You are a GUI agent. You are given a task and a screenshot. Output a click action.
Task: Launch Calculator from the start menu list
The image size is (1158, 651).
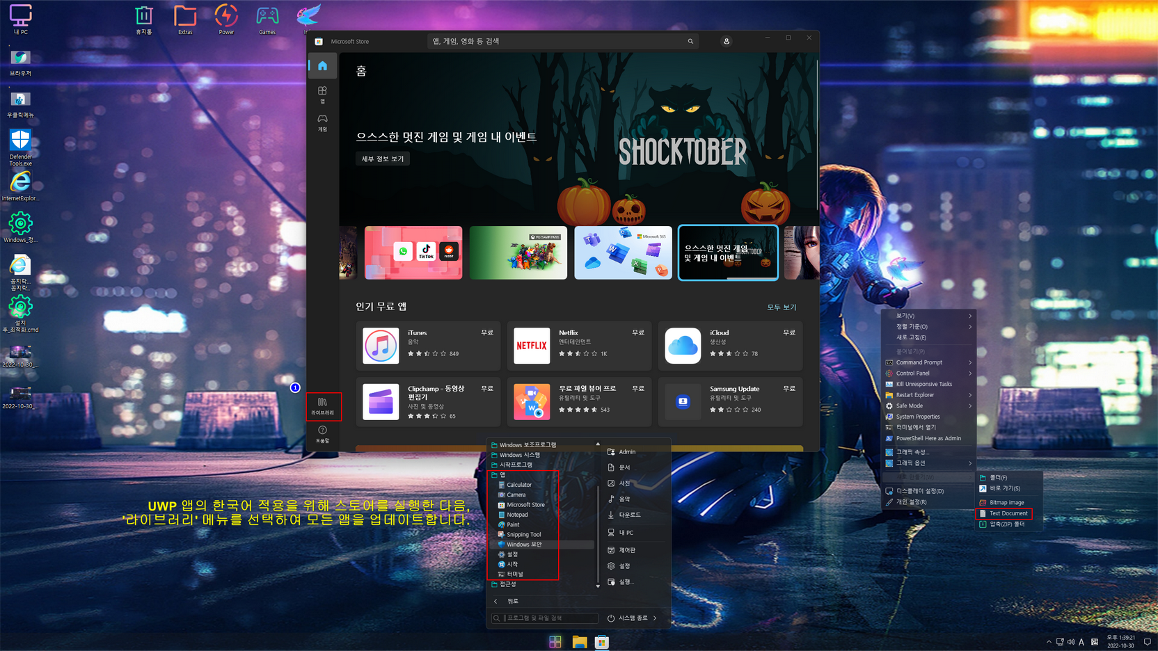tap(518, 485)
